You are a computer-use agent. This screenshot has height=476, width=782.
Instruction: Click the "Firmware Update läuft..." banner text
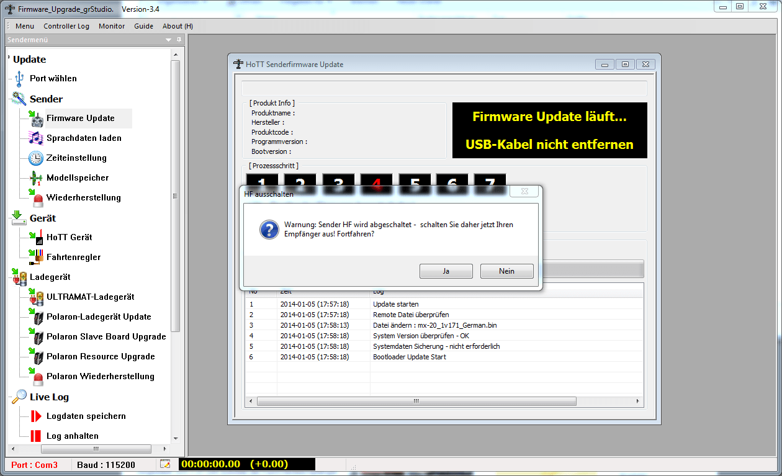pos(550,117)
